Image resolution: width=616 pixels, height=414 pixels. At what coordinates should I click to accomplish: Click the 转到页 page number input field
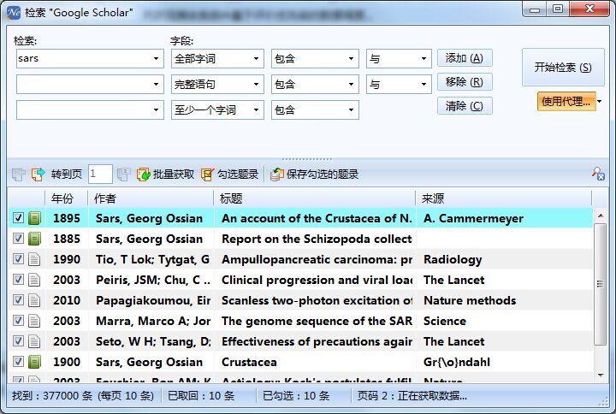[x=100, y=174]
